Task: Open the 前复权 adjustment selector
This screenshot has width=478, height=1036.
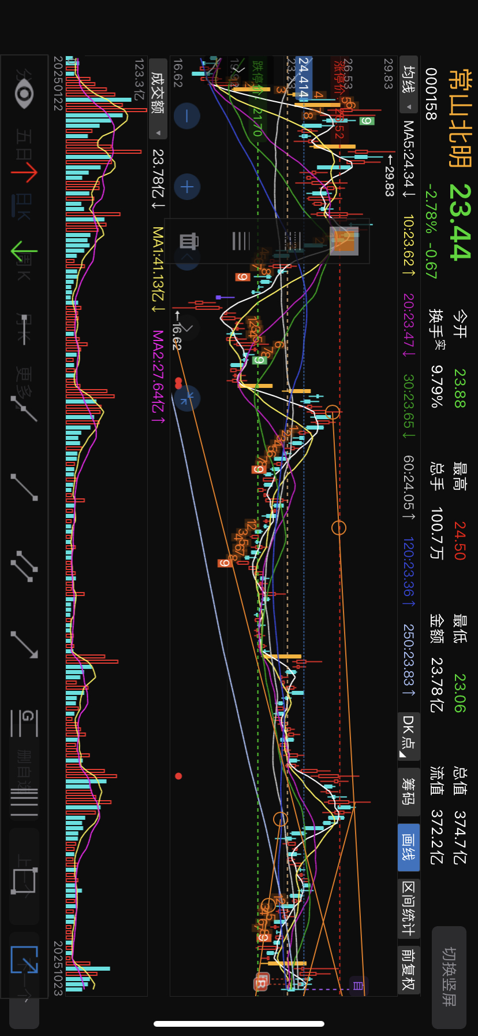Action: (x=409, y=969)
